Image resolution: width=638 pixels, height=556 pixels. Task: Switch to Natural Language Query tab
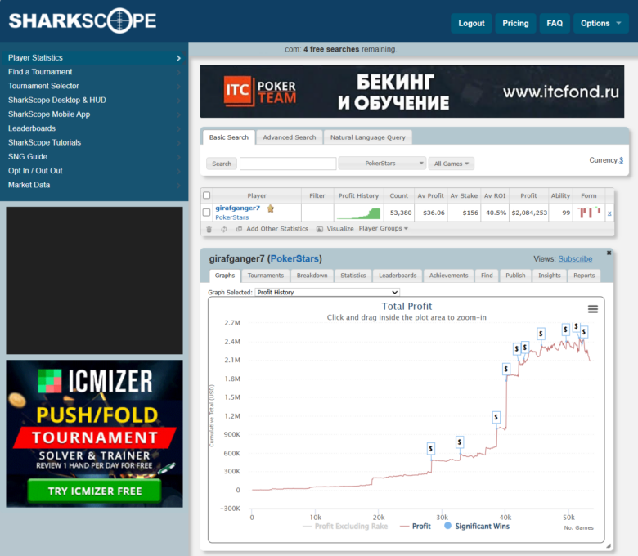pyautogui.click(x=368, y=137)
